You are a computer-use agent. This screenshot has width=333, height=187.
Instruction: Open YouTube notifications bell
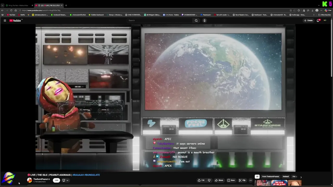pyautogui.click(x=318, y=21)
